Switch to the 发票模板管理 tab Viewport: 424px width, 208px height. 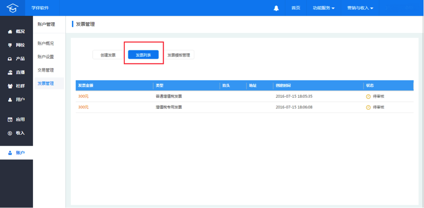coord(179,55)
